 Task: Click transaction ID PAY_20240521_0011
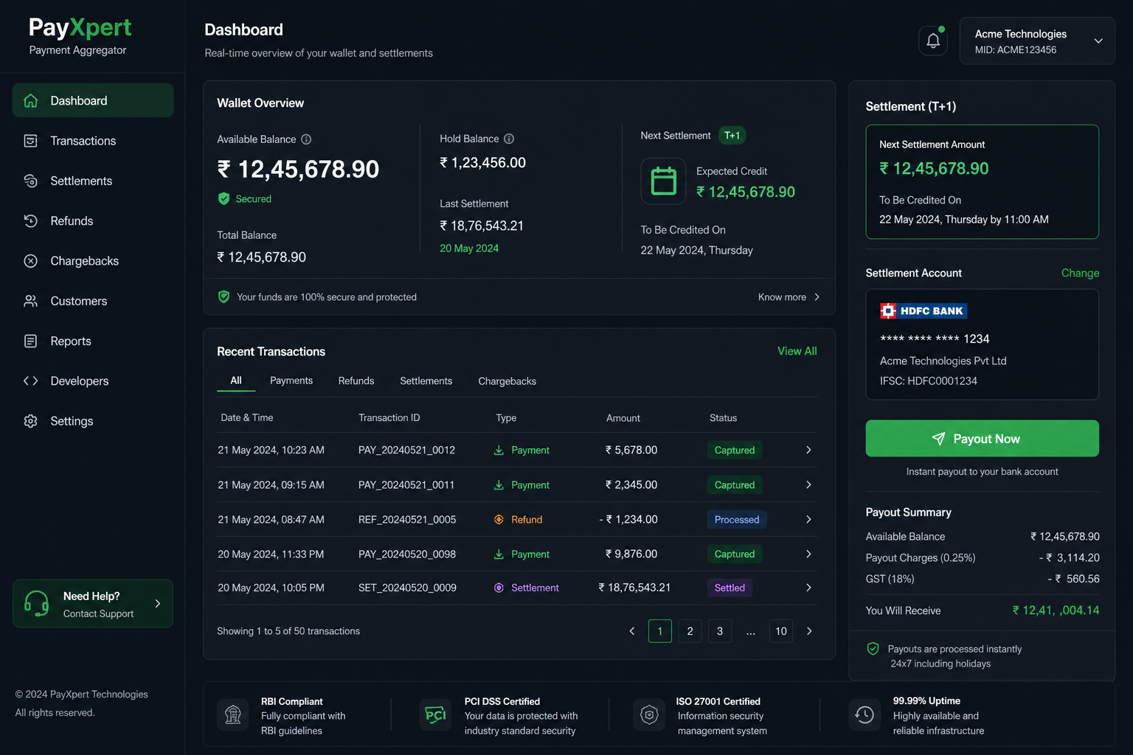(x=406, y=485)
